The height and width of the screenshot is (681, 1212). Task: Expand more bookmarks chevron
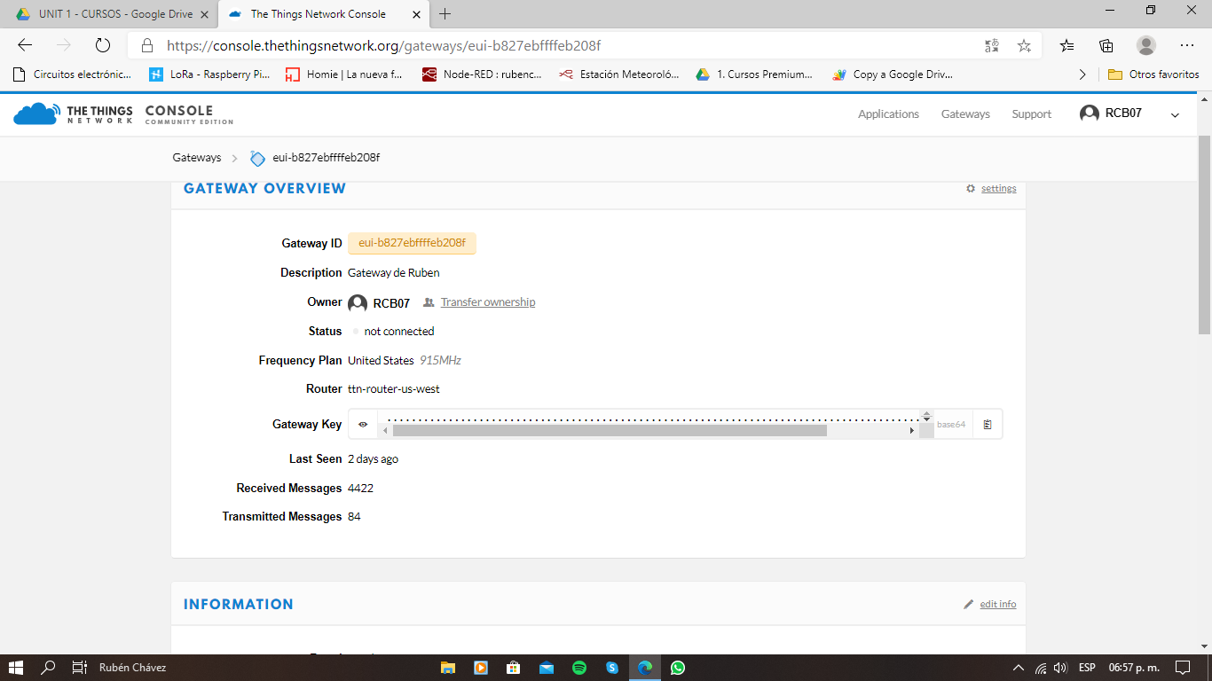[x=1082, y=74]
